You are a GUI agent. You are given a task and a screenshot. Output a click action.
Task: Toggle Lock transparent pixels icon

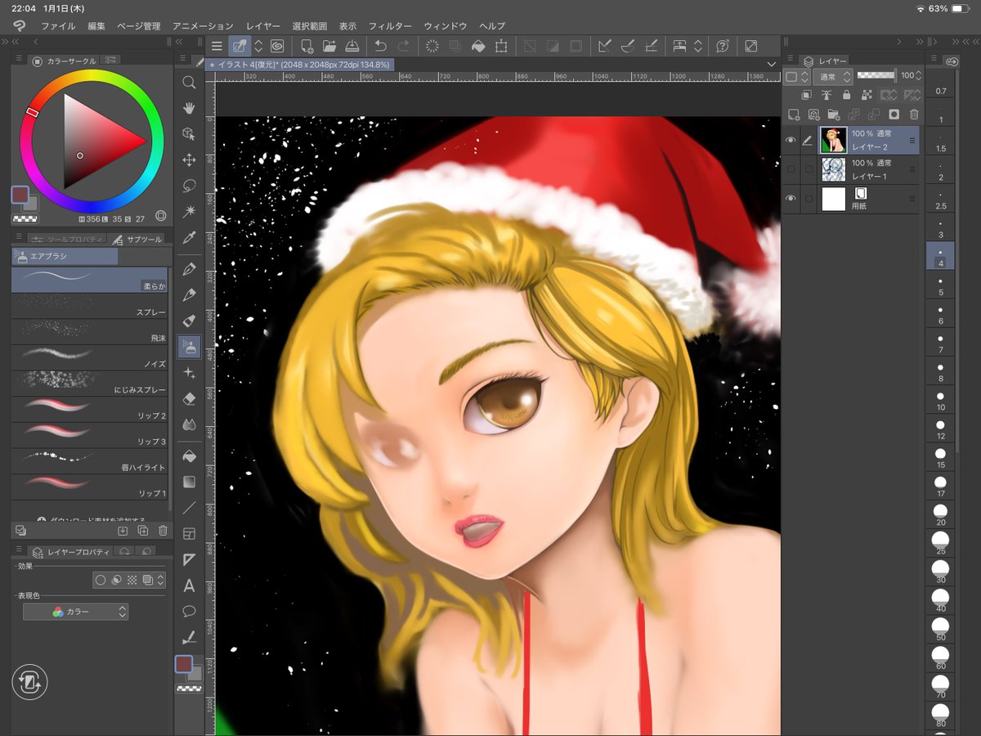click(867, 96)
